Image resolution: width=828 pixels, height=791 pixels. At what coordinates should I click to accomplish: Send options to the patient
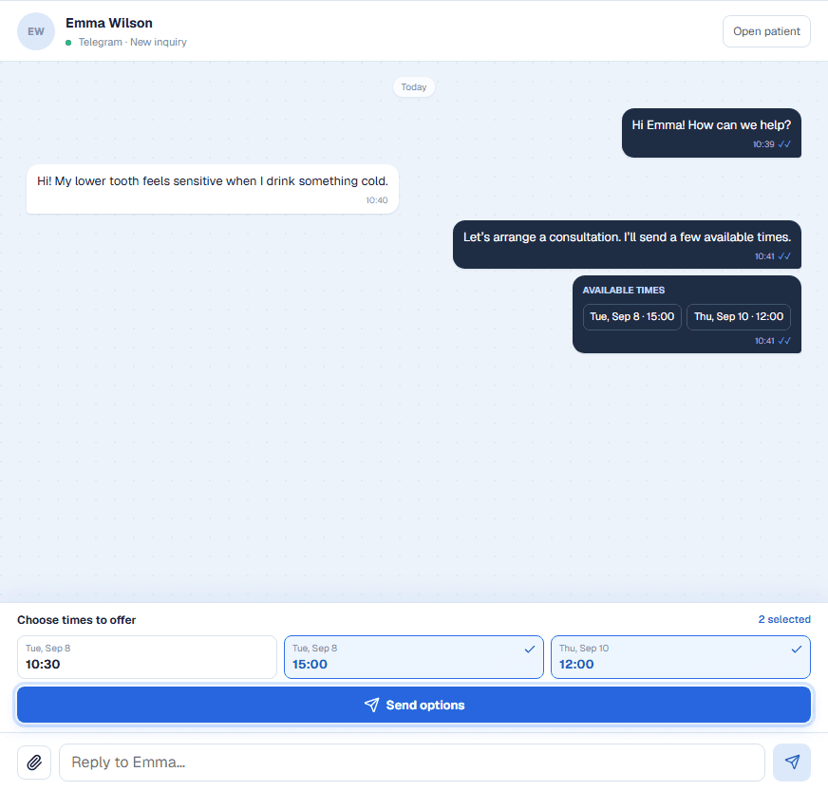[x=413, y=705]
